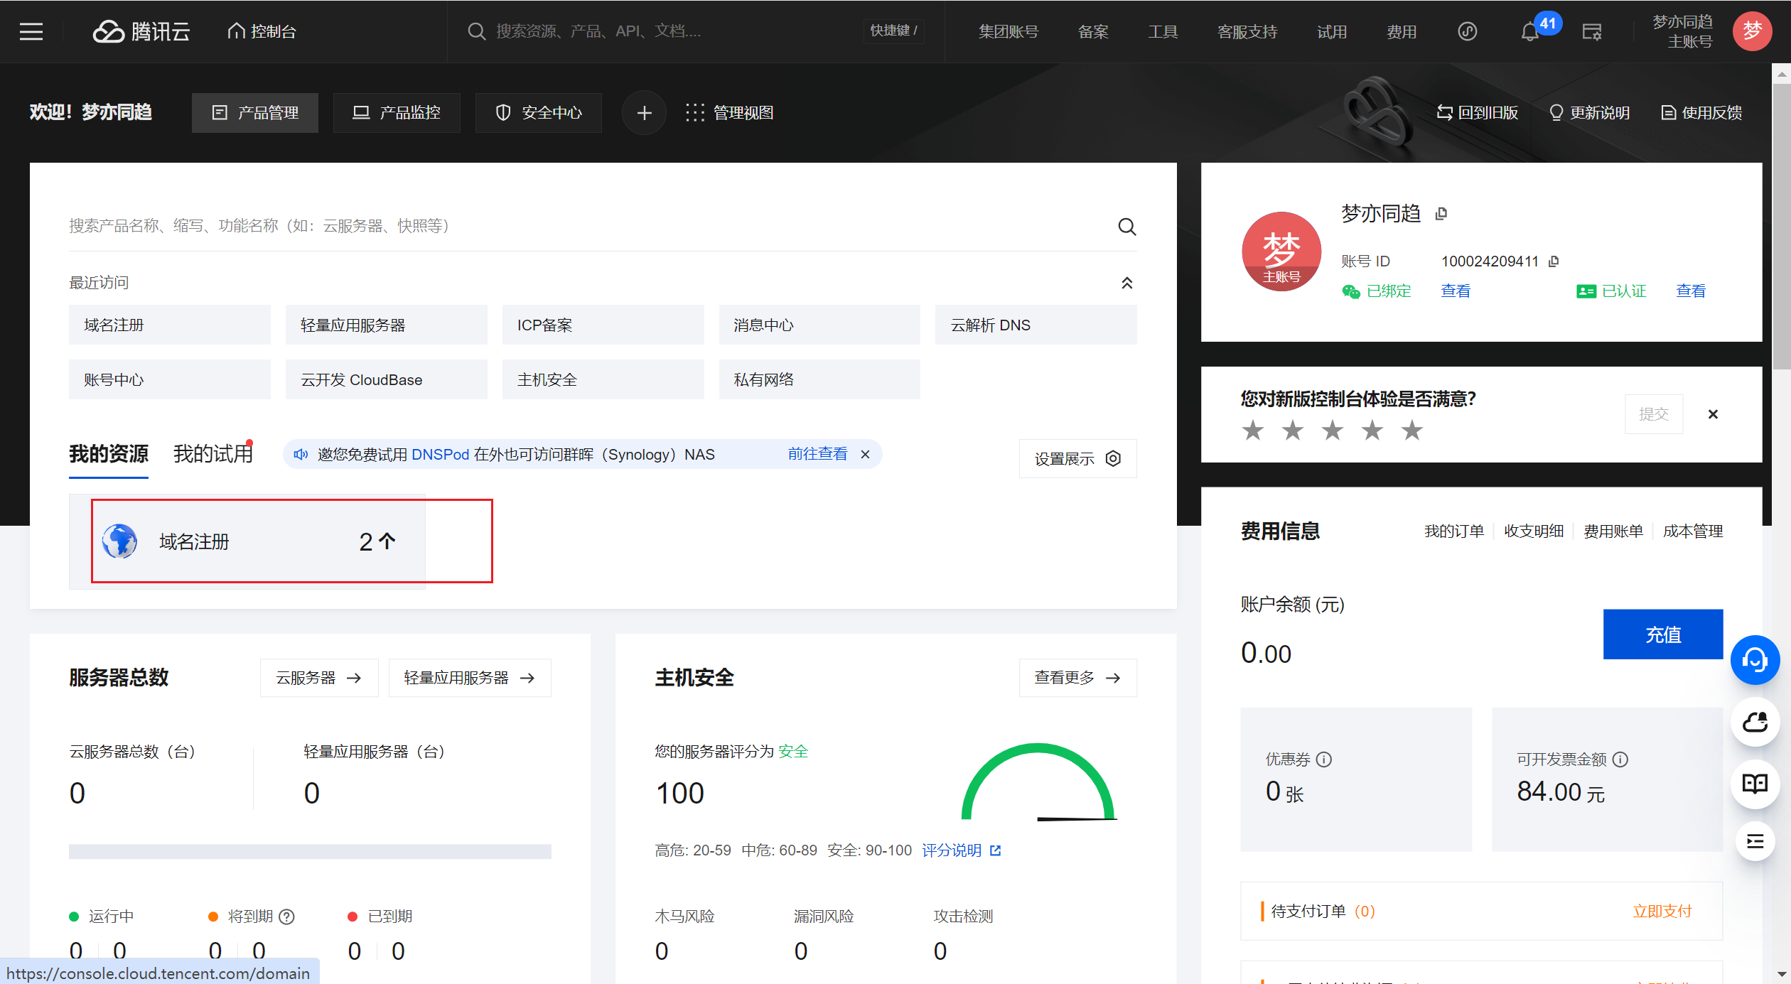The height and width of the screenshot is (984, 1791).
Task: Open the cloud shell window icon
Action: (1592, 32)
